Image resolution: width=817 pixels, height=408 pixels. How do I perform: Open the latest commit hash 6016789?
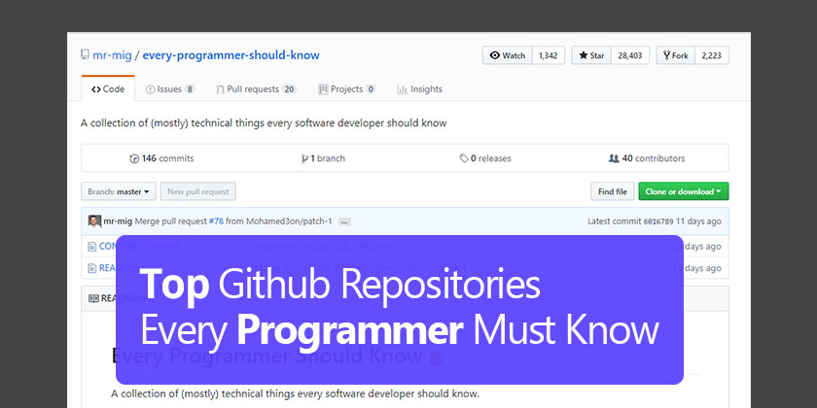point(658,221)
